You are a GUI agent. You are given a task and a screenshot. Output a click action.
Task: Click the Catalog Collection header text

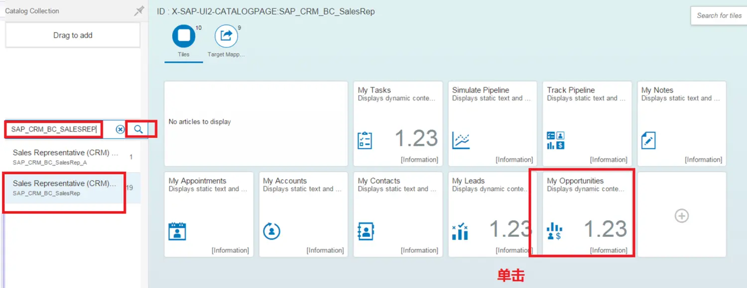pyautogui.click(x=32, y=11)
